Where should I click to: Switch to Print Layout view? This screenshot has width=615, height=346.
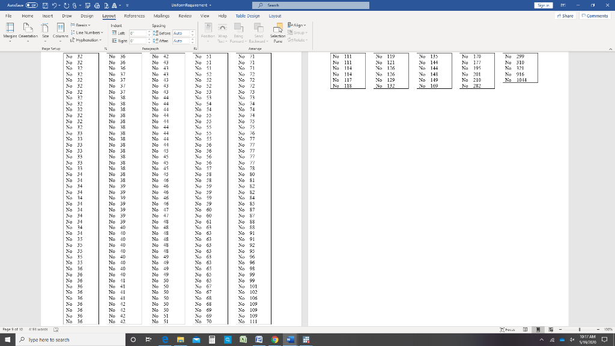538,330
